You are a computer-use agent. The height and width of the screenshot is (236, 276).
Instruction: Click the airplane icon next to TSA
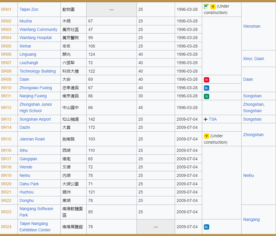206,119
